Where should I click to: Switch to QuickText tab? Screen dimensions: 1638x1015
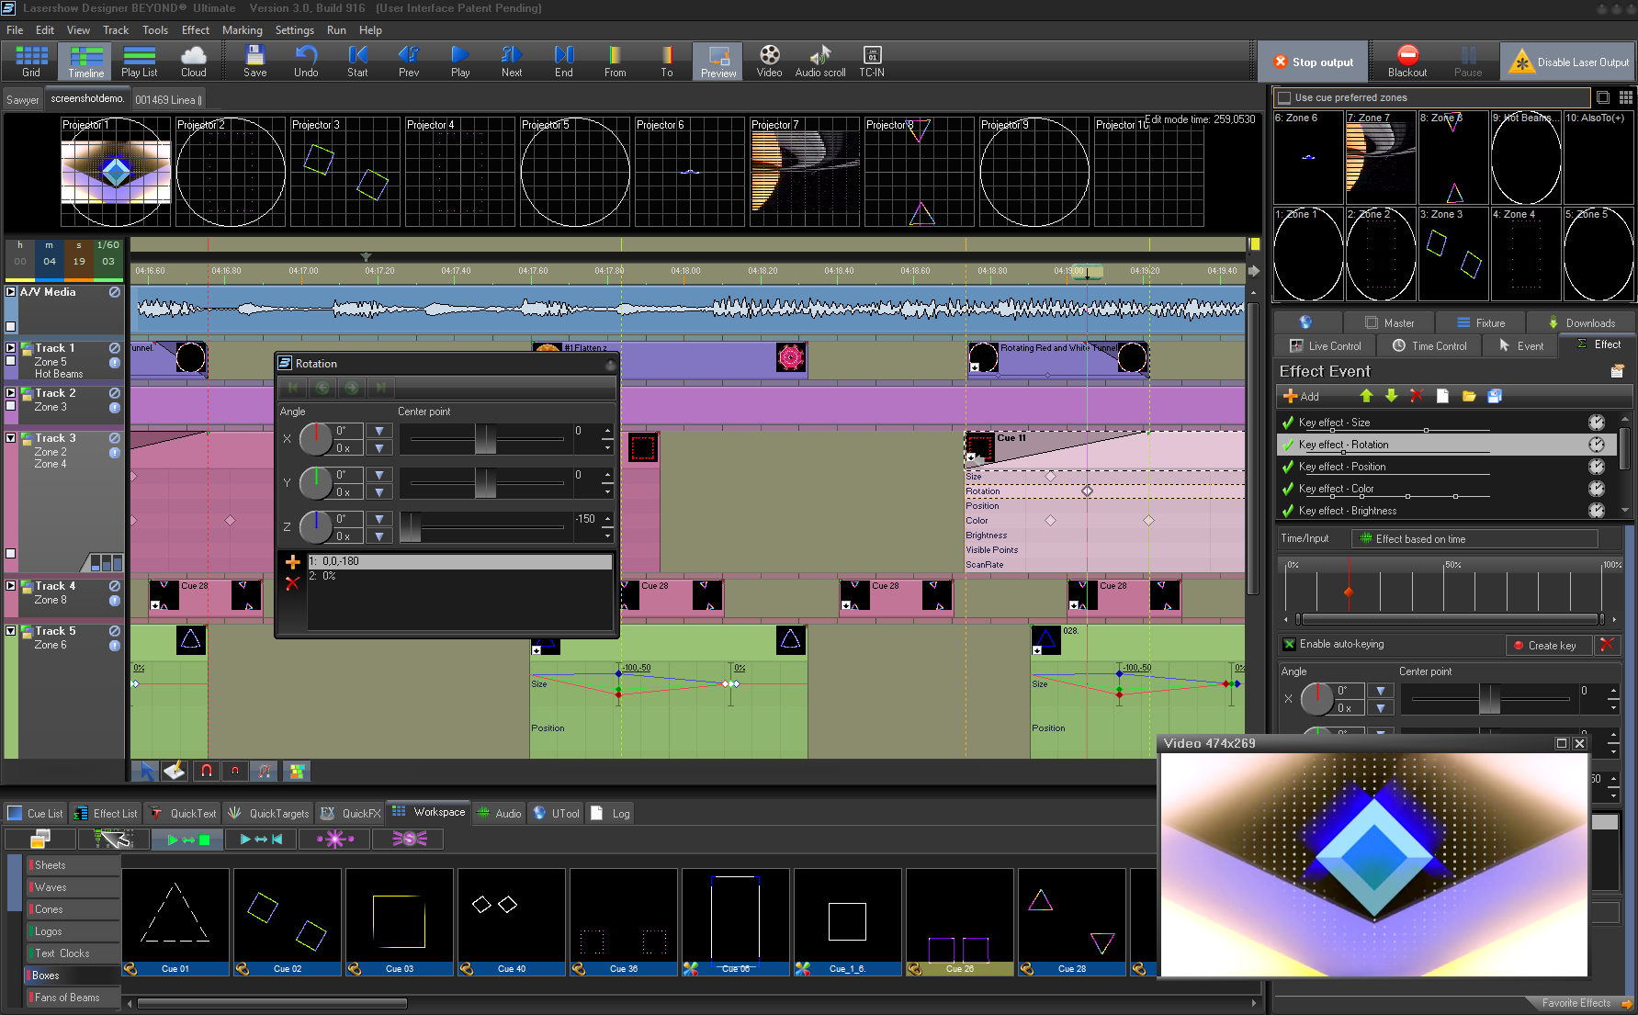pyautogui.click(x=184, y=813)
